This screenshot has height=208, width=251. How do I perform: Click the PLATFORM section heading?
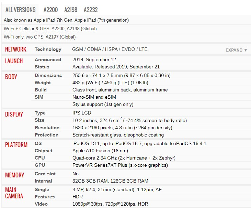16,145
